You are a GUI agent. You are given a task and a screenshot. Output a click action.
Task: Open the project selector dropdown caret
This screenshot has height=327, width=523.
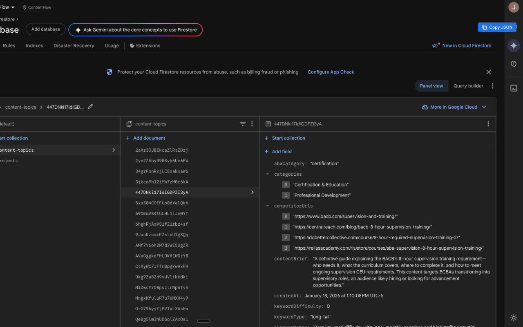pos(13,7)
